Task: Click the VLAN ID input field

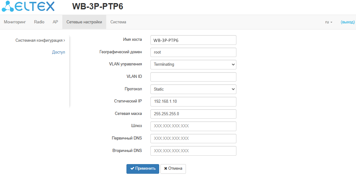Action: pos(193,77)
